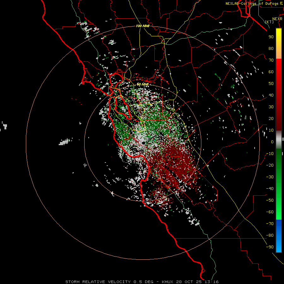This screenshot has width=284, height=284.
Task: Click the [KT] units label
Action: click(269, 22)
